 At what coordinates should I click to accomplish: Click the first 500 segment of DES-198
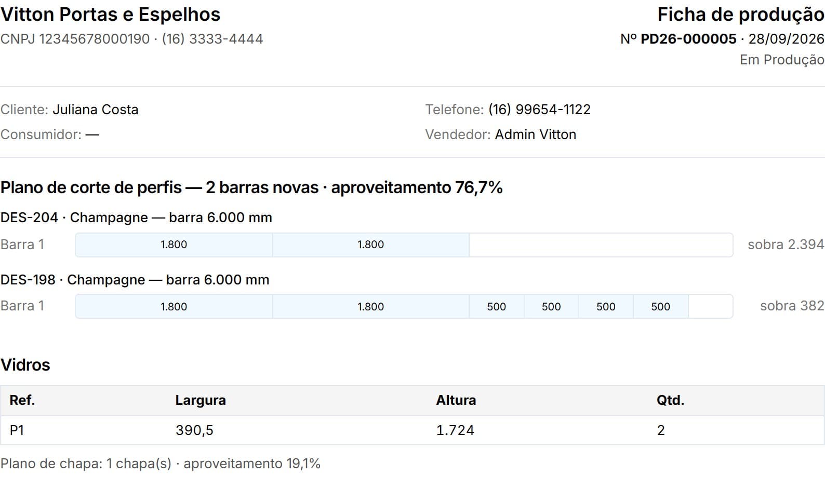[496, 307]
